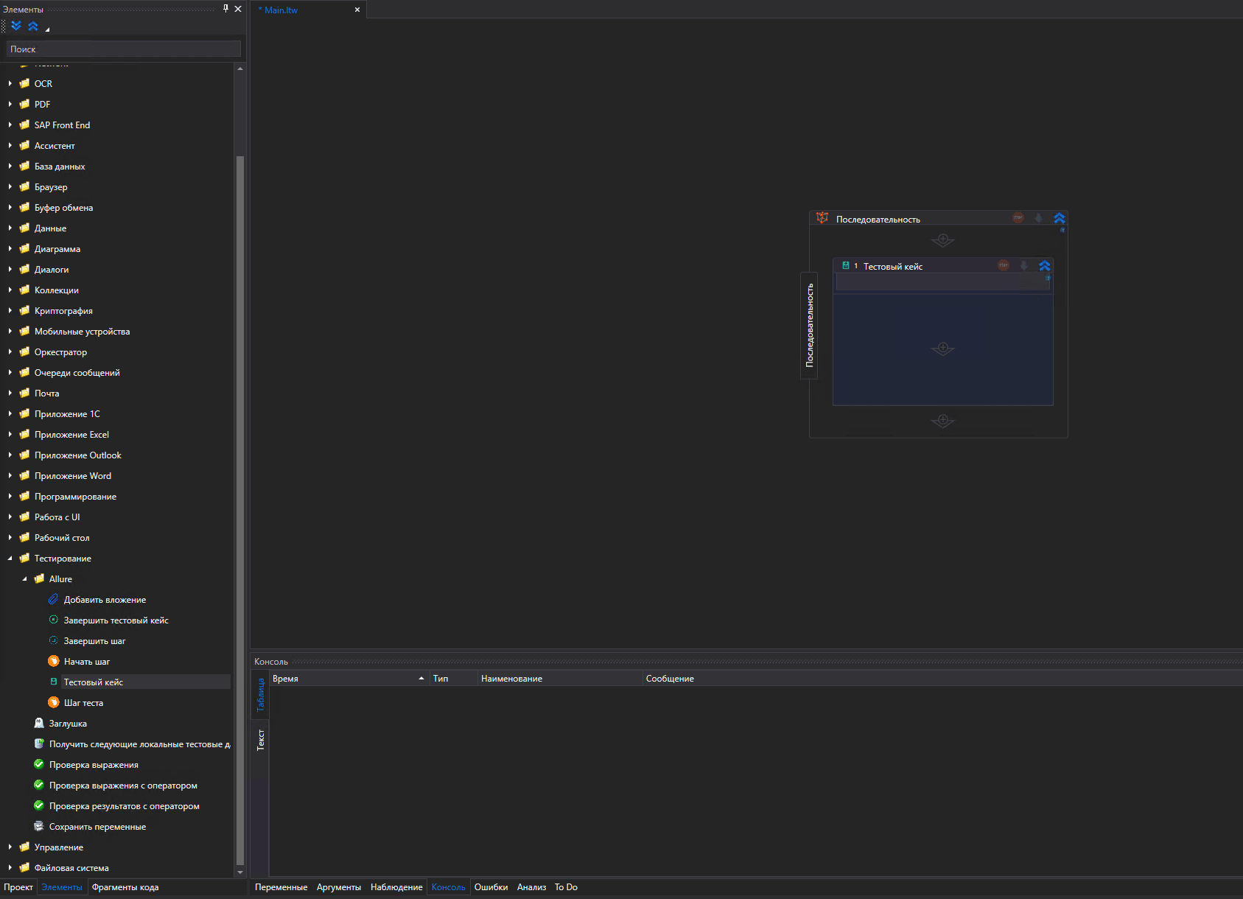Image resolution: width=1243 pixels, height=899 pixels.
Task: Pin the Элементы panel with pushpin icon
Action: tap(225, 9)
